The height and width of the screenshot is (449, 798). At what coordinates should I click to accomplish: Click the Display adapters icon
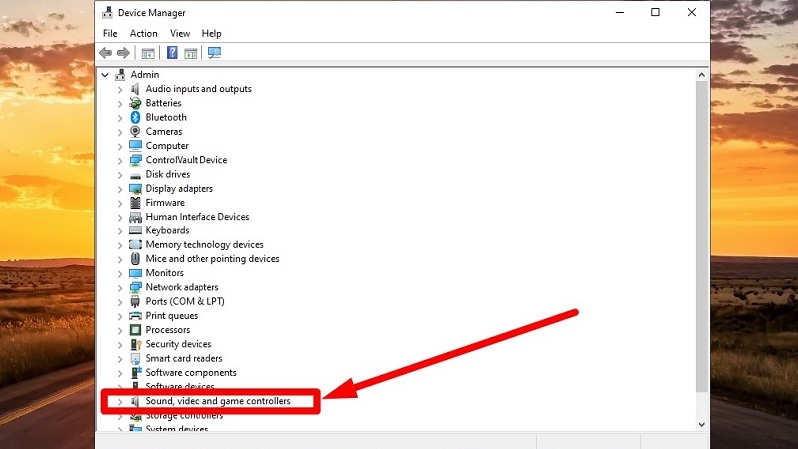coord(135,188)
